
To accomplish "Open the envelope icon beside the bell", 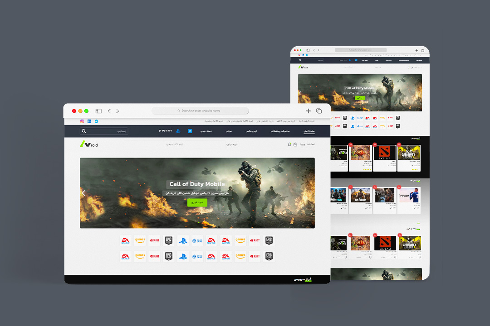I will point(295,144).
